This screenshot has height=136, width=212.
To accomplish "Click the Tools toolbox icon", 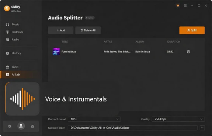I will (x=7, y=67).
